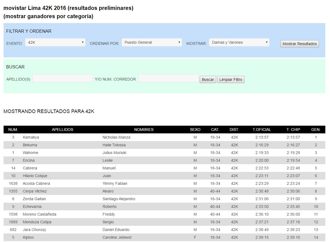
Task: Select the surname Acosta Cabrera
Action: click(x=36, y=183)
